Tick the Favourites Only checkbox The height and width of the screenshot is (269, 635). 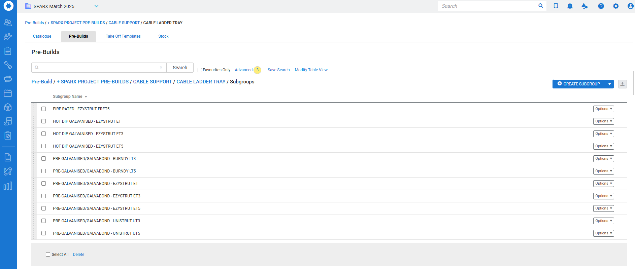(x=200, y=70)
